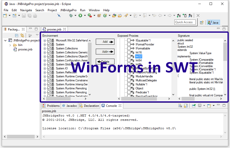Screen dimensions: 230x148
Task: Click the Back navigation arrow
Action: pyautogui.click(x=160, y=15)
